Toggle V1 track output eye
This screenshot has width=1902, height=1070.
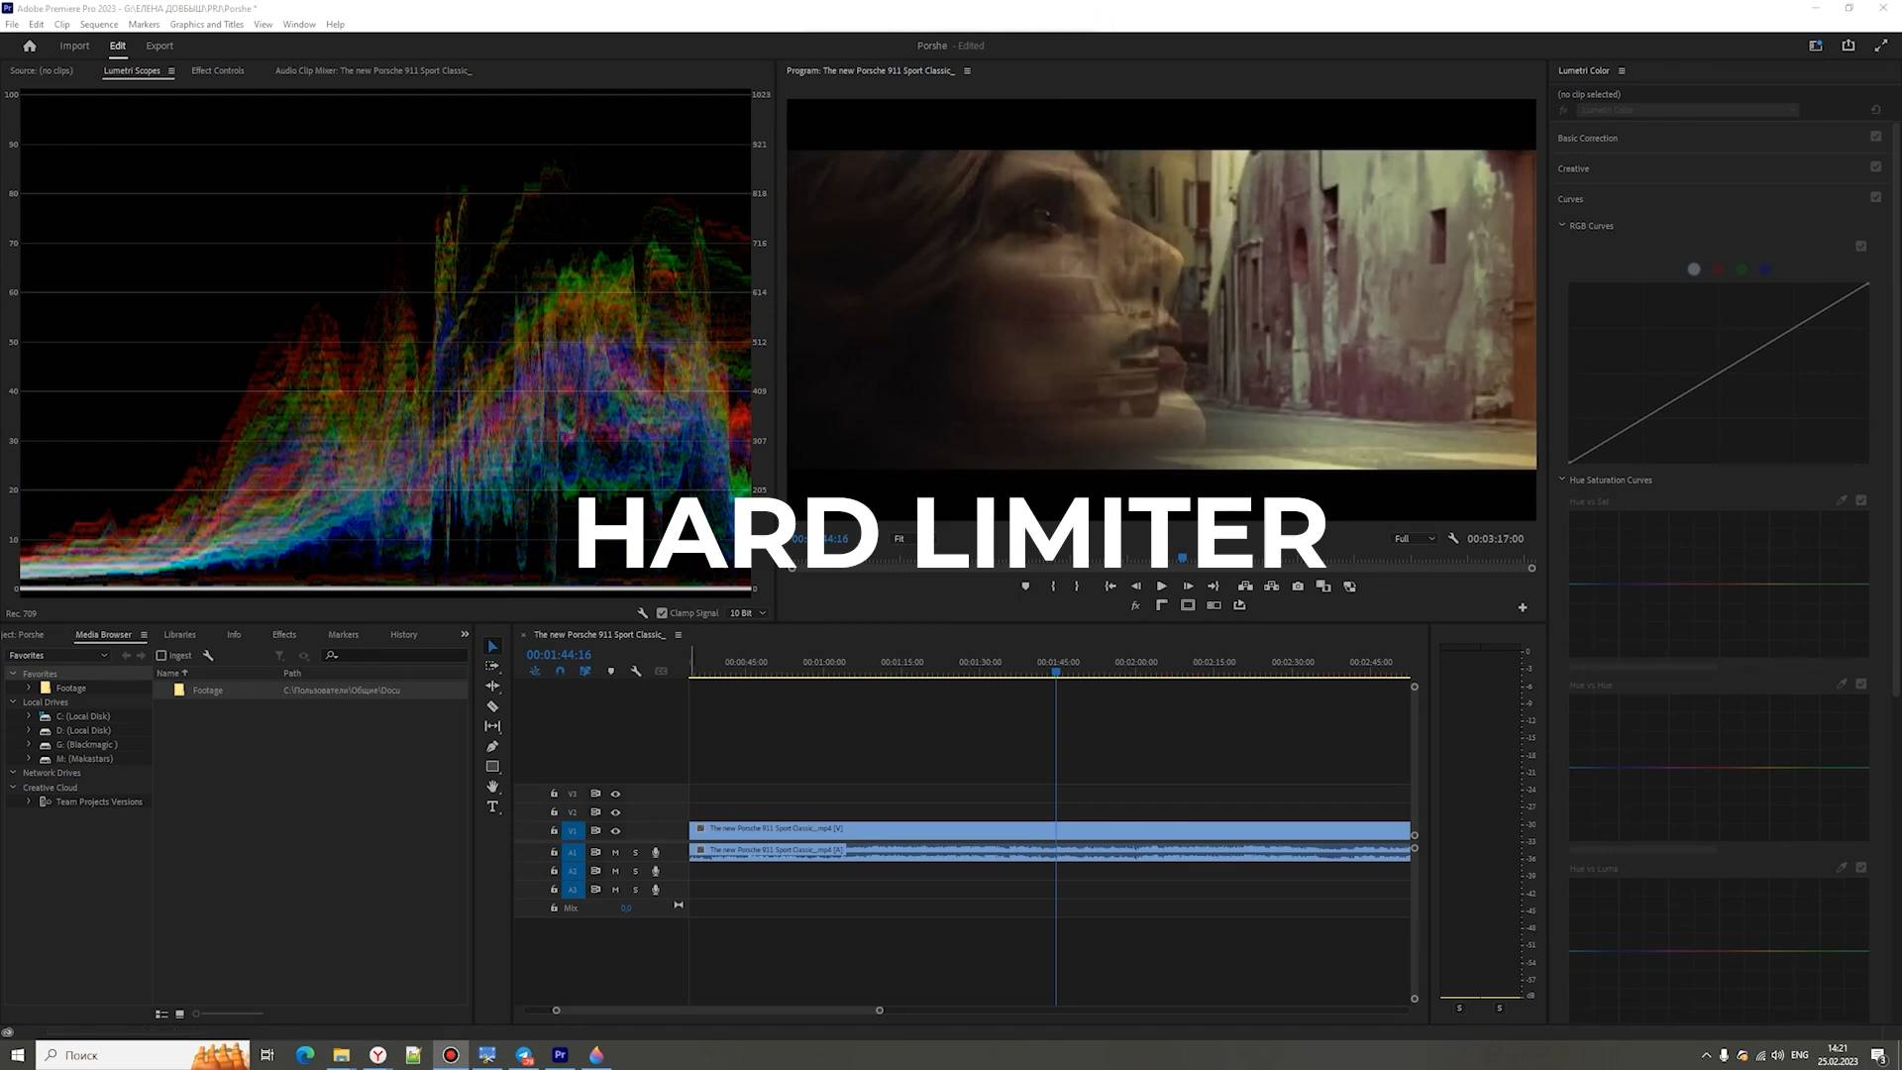coord(615,831)
